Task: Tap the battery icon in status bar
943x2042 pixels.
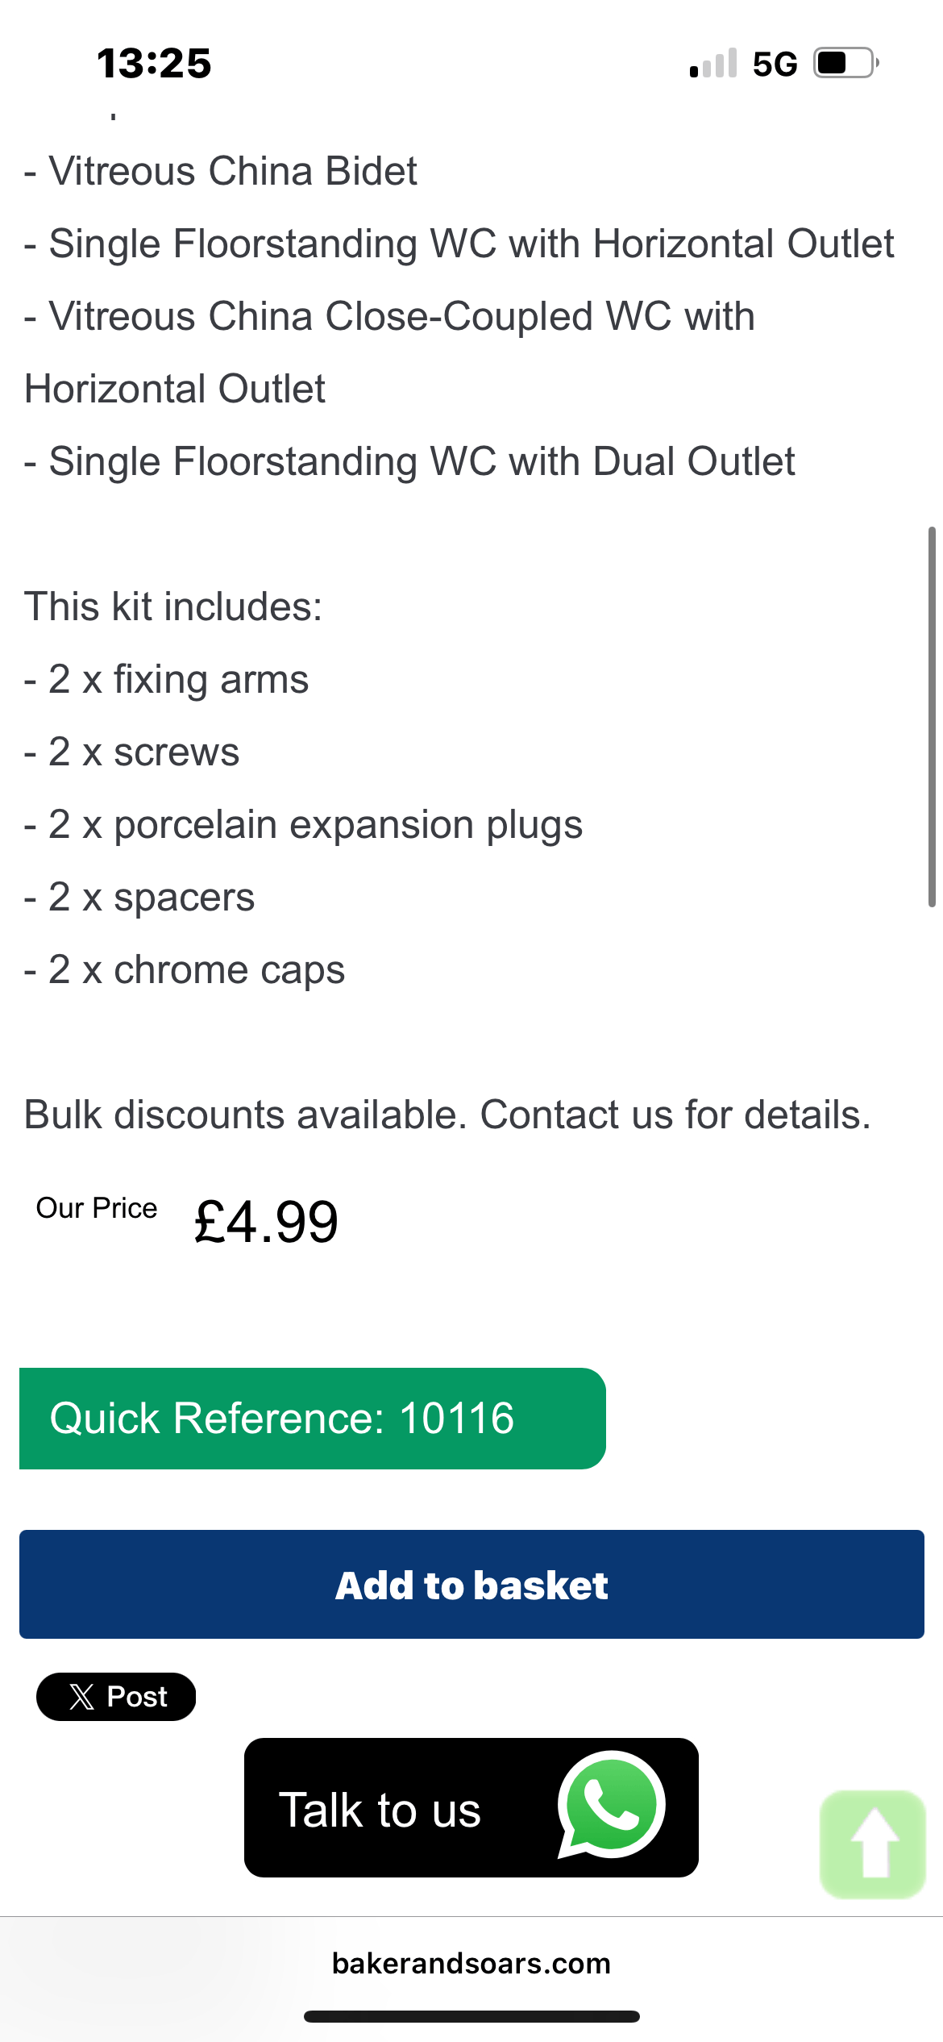Action: pos(845,63)
